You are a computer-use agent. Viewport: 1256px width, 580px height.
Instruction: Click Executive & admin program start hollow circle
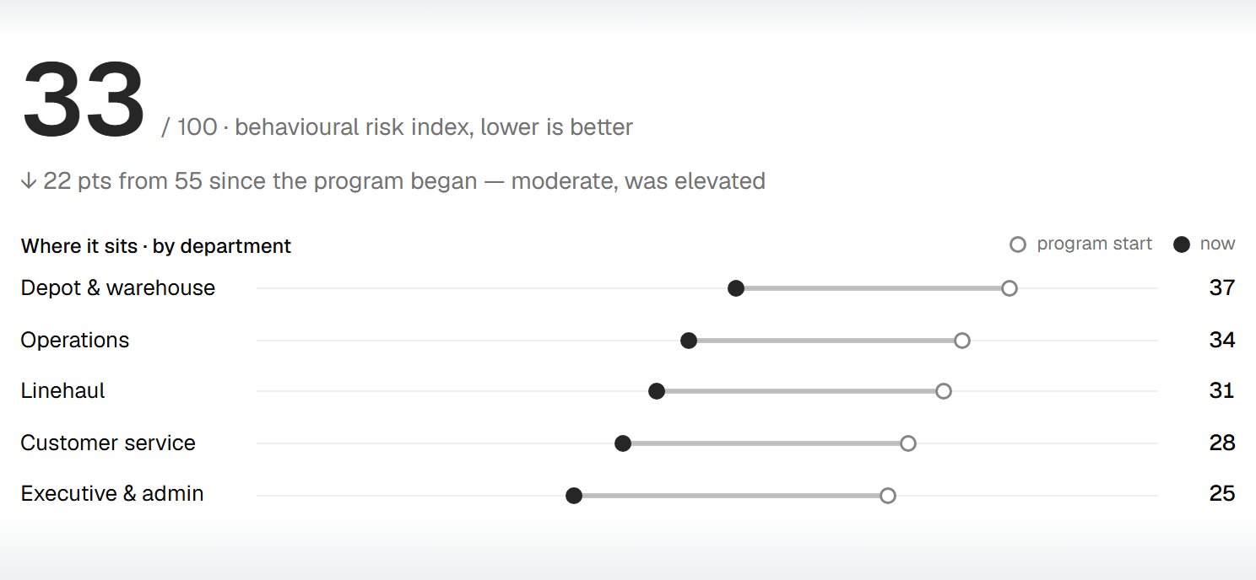coord(888,496)
